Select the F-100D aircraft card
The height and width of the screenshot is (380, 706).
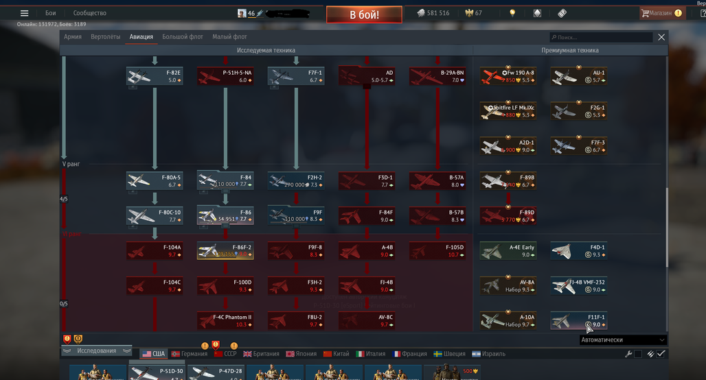225,285
